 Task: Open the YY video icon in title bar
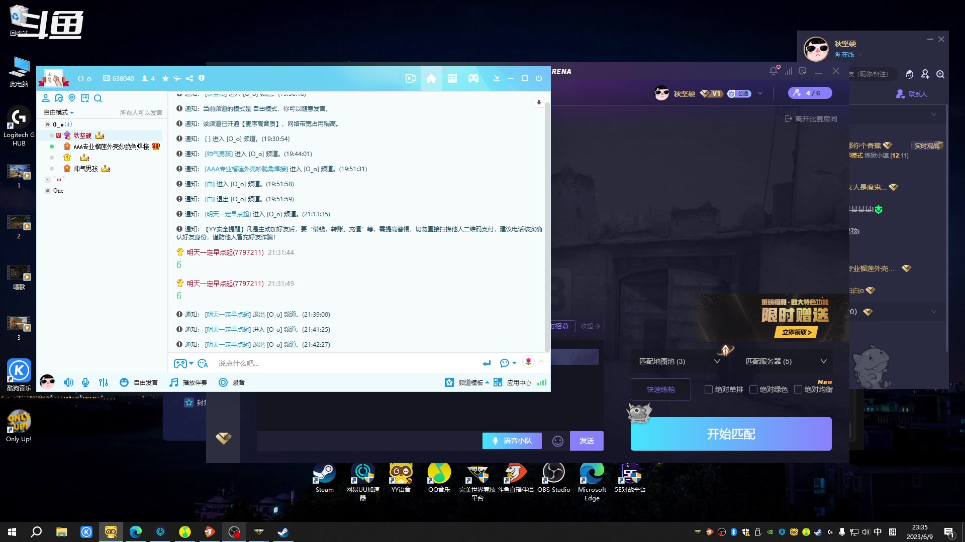coord(411,78)
